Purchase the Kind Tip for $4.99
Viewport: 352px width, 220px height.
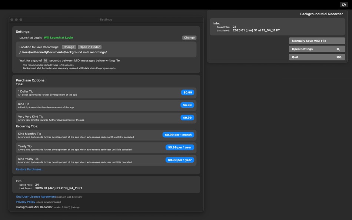tap(187, 105)
